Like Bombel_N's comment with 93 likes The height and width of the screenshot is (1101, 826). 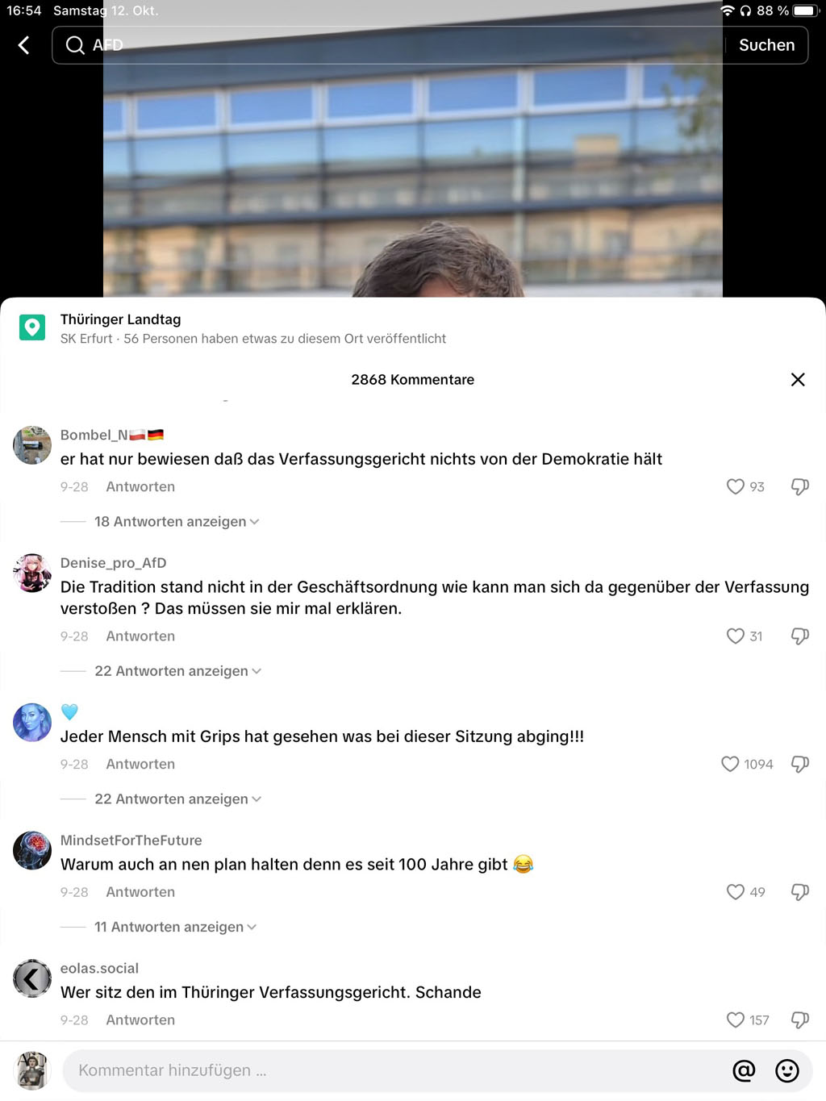(x=735, y=486)
